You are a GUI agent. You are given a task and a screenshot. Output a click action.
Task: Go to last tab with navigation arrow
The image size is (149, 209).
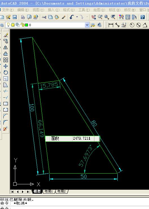coord(28,192)
